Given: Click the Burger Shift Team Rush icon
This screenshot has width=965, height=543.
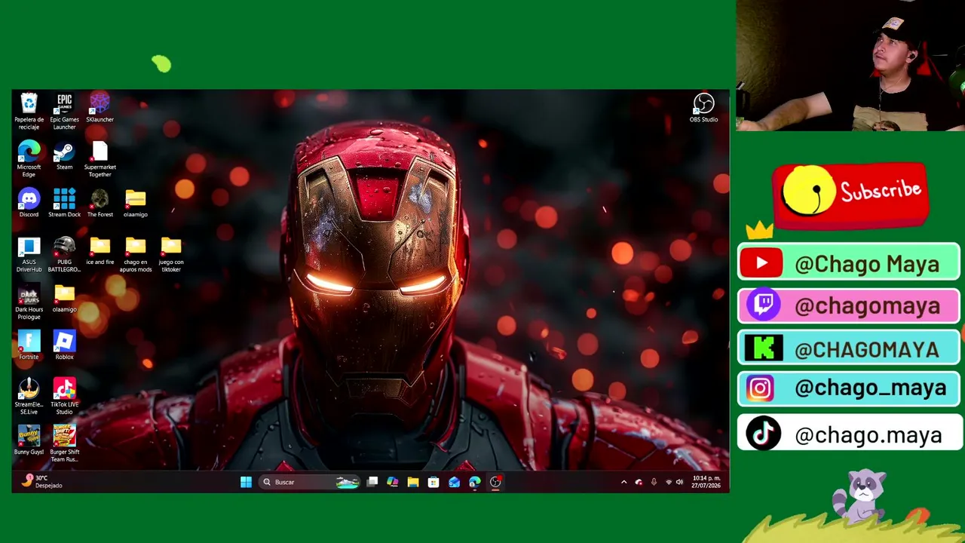Looking at the screenshot, I should coord(64,444).
